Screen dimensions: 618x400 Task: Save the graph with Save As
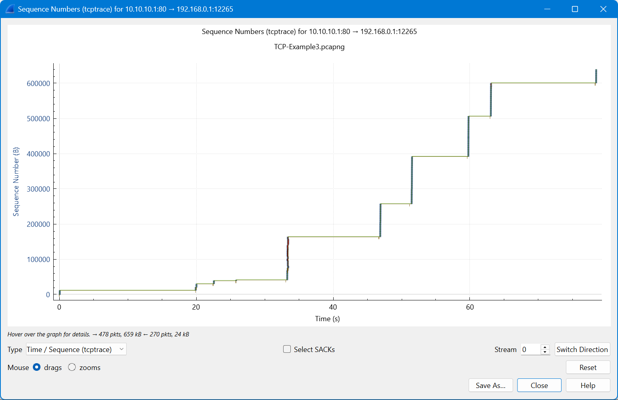pyautogui.click(x=491, y=385)
